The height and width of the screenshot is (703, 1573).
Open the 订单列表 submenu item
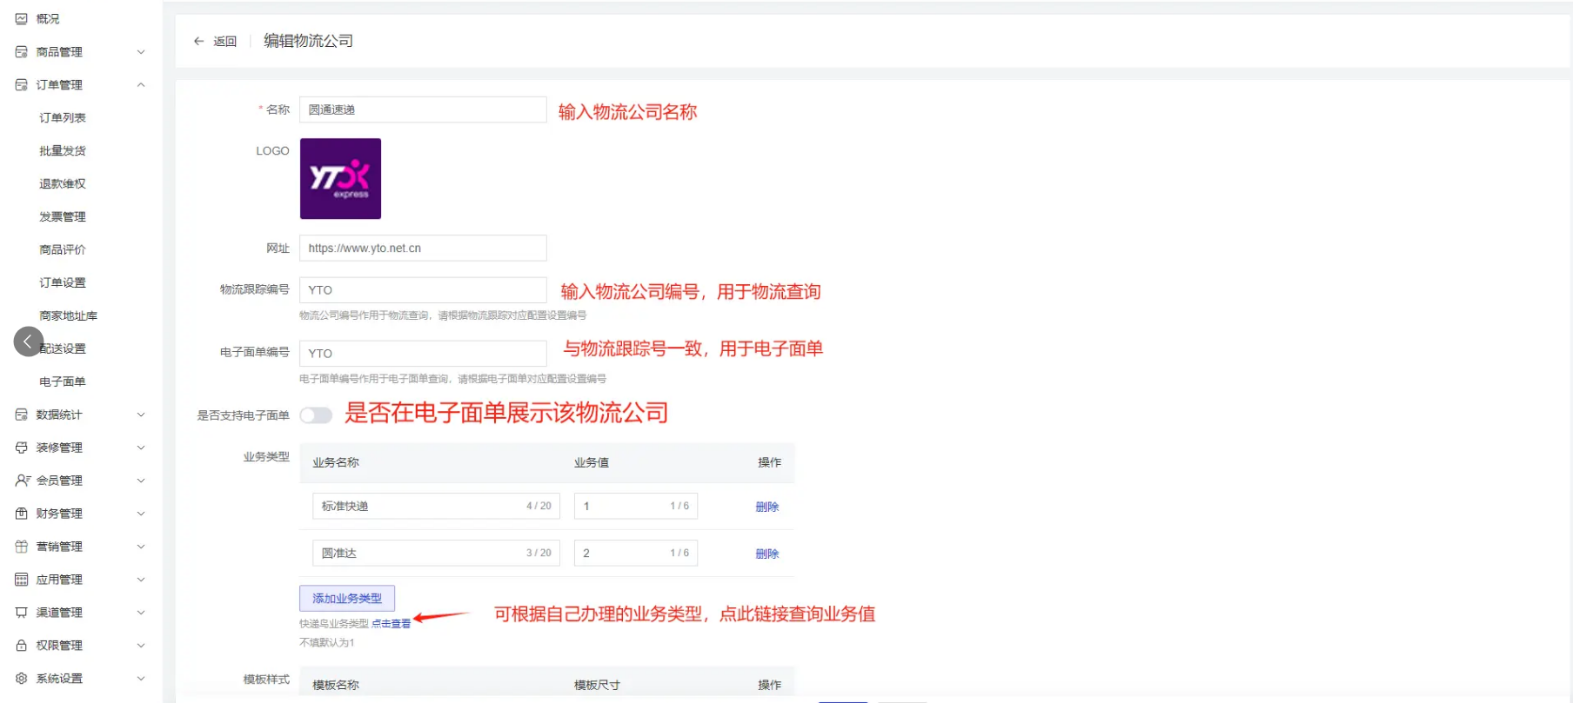(63, 118)
